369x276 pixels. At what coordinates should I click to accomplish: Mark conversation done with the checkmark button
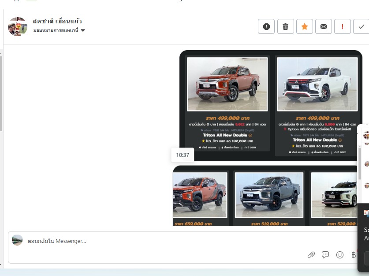point(361,26)
